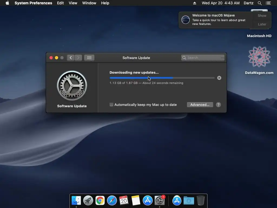
Task: Open Finder from the Dock
Action: tap(76, 200)
